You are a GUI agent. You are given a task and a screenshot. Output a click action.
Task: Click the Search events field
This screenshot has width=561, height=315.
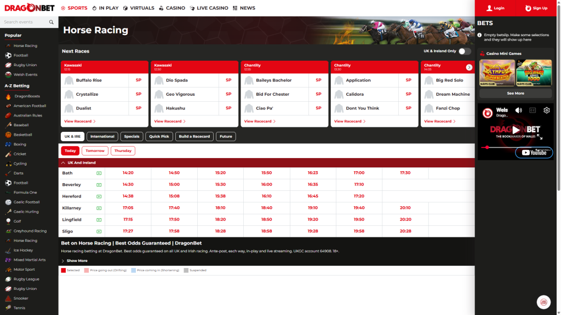click(x=24, y=22)
